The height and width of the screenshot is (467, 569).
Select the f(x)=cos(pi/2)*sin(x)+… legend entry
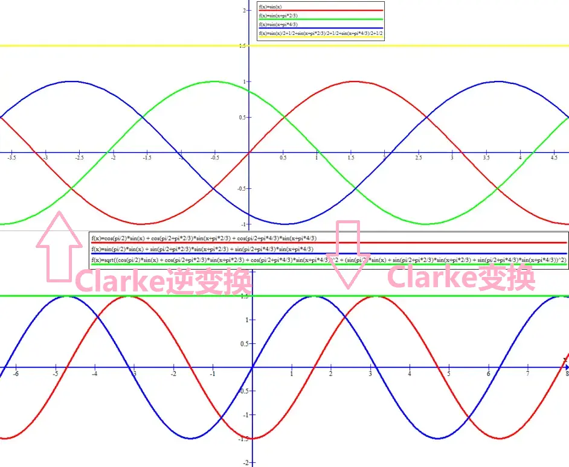204,238
